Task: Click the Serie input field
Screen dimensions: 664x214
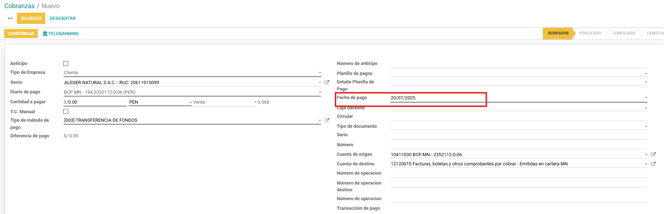Action: (x=518, y=135)
